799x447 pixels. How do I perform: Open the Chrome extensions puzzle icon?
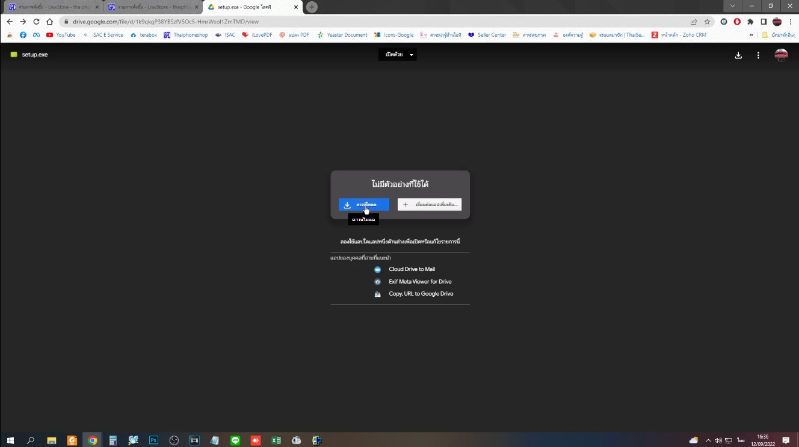(750, 22)
